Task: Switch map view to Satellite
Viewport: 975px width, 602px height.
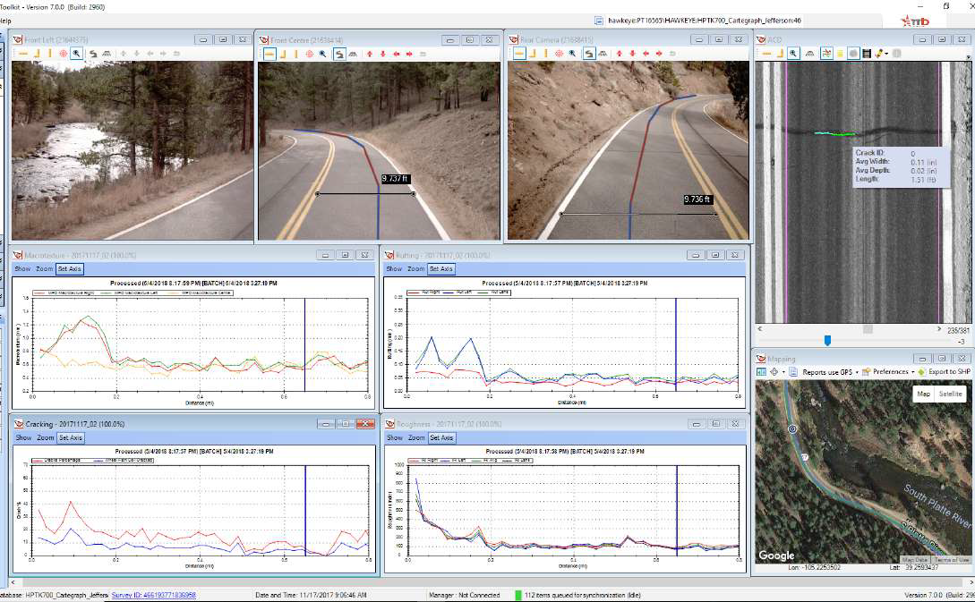Action: point(950,394)
